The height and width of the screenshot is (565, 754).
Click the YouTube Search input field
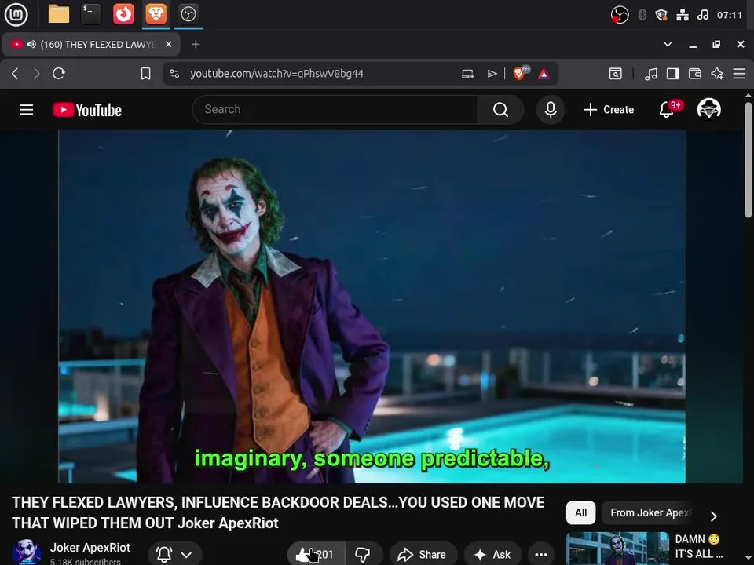point(335,110)
